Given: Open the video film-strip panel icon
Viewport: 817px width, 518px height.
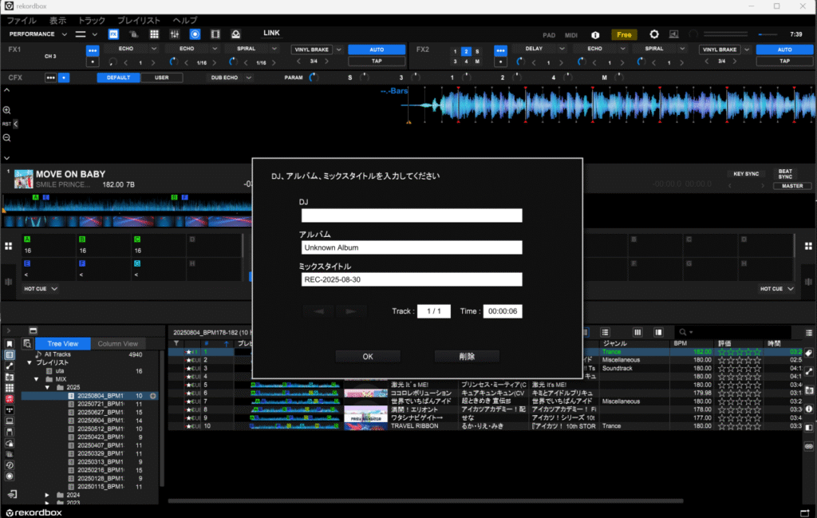Looking at the screenshot, I should (x=215, y=34).
